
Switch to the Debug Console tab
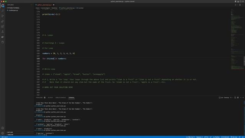[60, 97]
